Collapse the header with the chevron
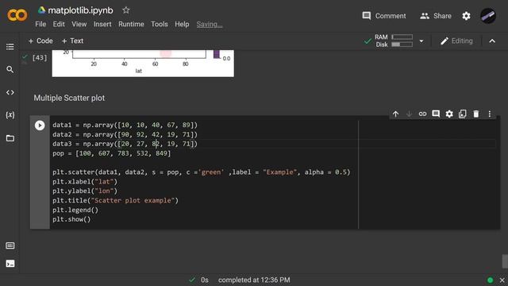The image size is (508, 286). 492,41
